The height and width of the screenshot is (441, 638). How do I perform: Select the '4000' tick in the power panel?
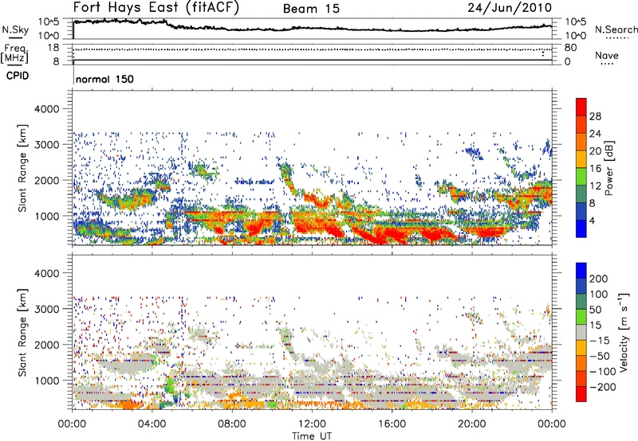47,109
